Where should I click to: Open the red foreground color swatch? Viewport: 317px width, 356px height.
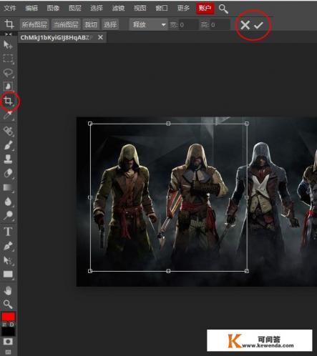9,317
